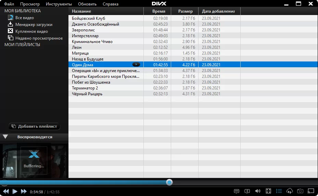Click the Buffering video preview thumbnail
The image size is (318, 196).
point(34,161)
